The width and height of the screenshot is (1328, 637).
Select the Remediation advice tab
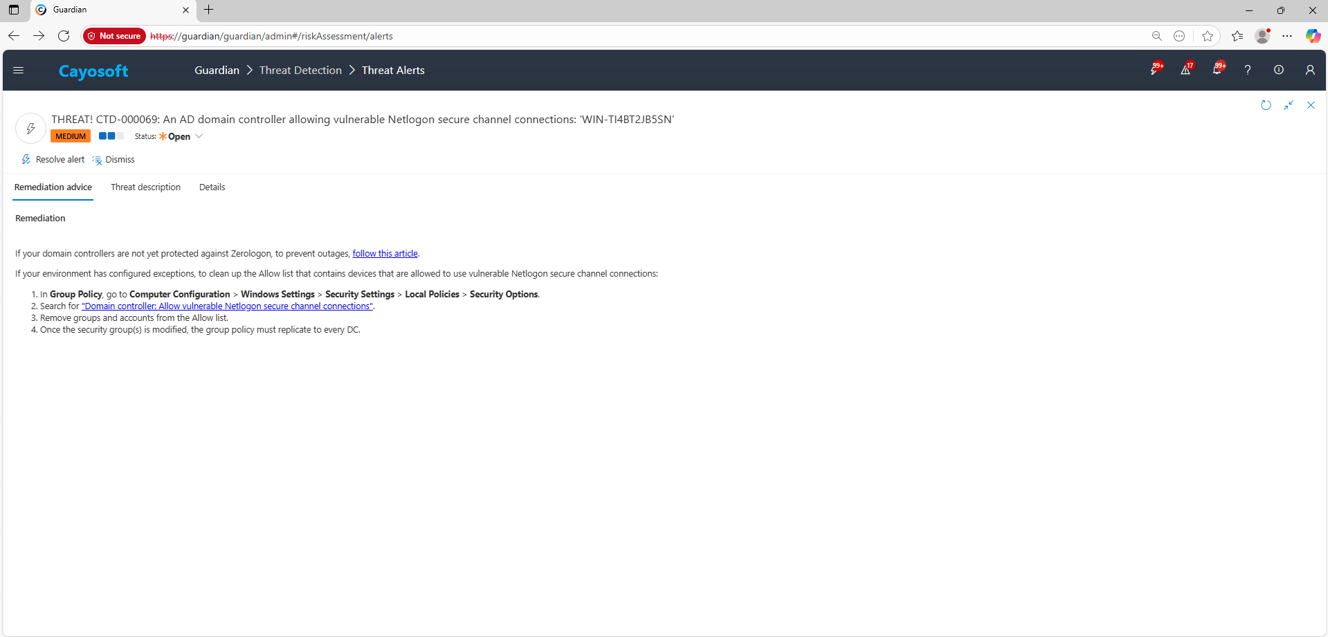pos(53,187)
